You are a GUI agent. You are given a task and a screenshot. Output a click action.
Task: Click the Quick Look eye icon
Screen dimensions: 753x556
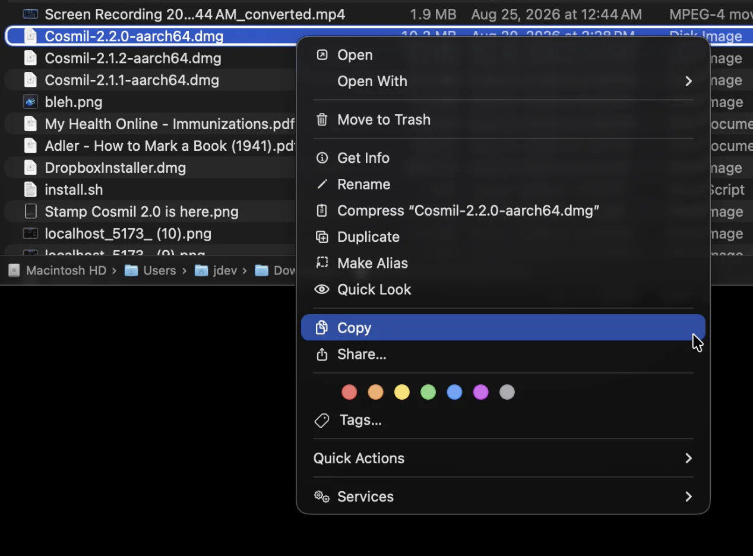(x=322, y=289)
